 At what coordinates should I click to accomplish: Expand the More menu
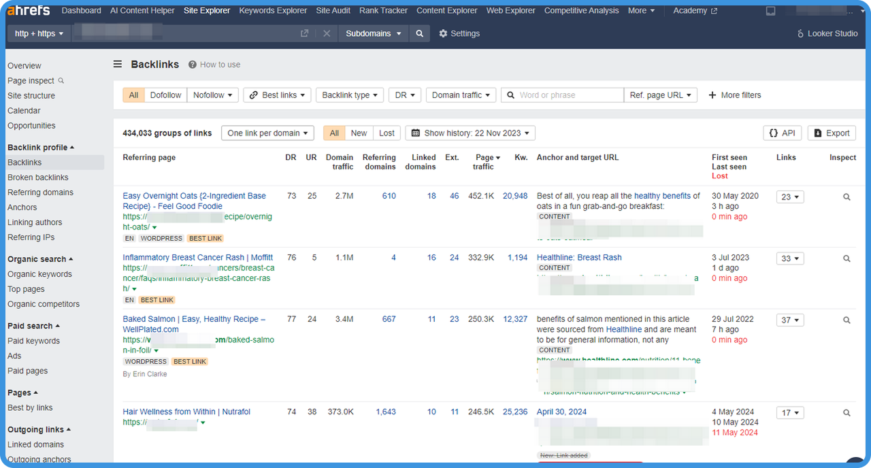click(x=641, y=11)
